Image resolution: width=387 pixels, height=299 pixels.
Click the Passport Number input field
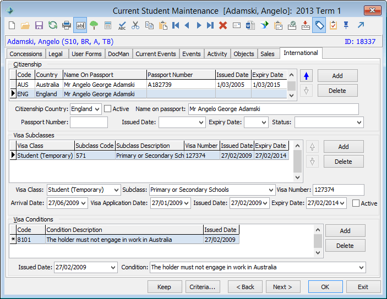[89, 122]
